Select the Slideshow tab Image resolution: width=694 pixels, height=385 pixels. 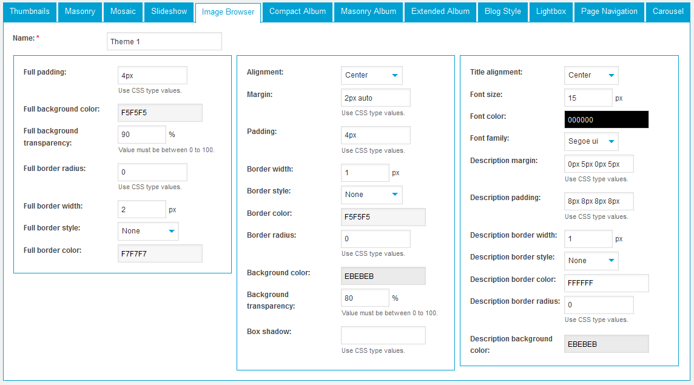coord(169,12)
